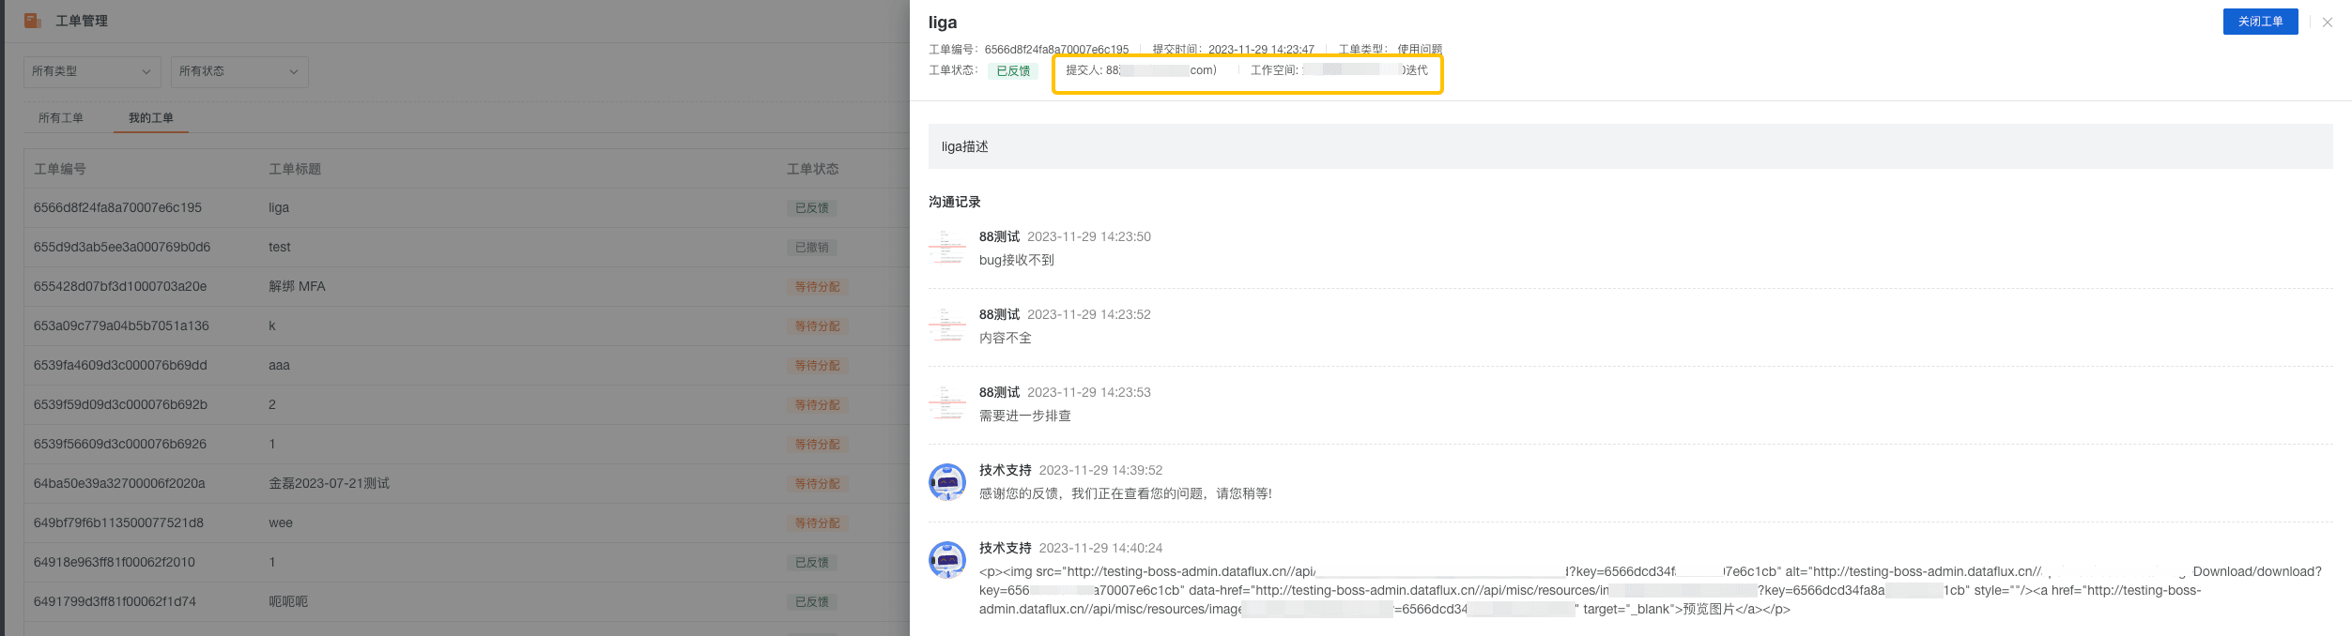Click the 已反馈 status tag in the liga row
The width and height of the screenshot is (2352, 636).
[x=811, y=208]
